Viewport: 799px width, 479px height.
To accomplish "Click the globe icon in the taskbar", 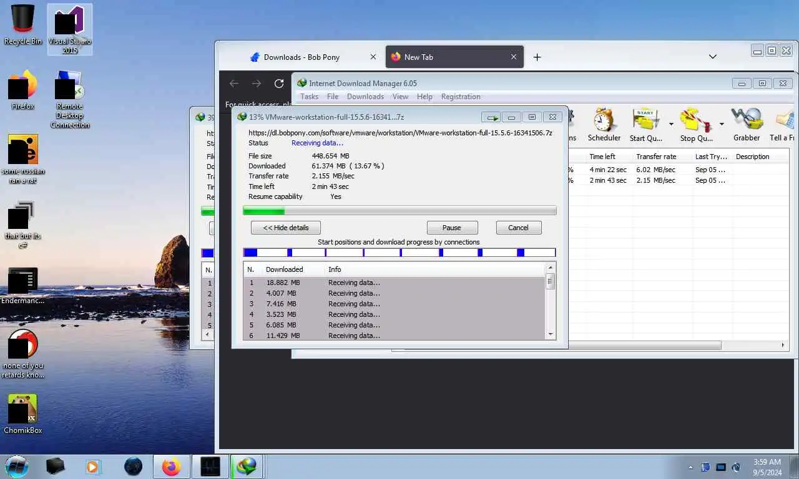I will click(x=133, y=466).
